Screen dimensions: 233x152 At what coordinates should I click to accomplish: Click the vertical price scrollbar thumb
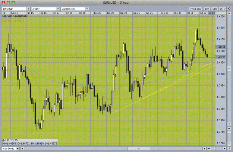(229, 68)
